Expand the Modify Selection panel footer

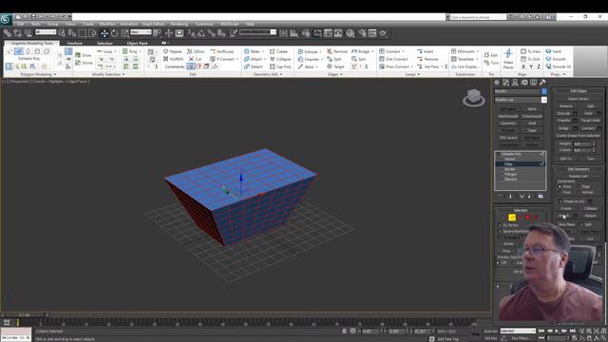pos(108,74)
